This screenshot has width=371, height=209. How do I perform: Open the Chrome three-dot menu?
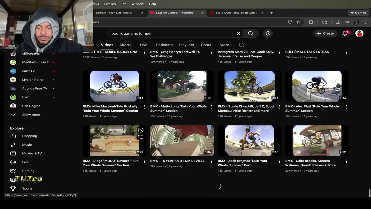[x=365, y=22]
